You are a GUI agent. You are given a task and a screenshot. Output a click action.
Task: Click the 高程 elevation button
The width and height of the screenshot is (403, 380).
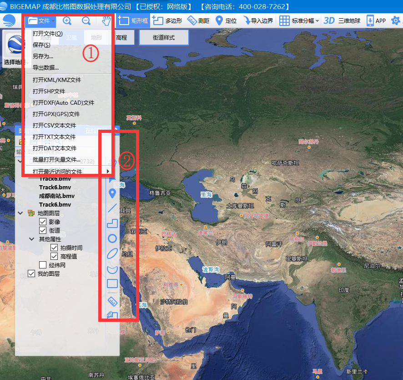pyautogui.click(x=121, y=37)
